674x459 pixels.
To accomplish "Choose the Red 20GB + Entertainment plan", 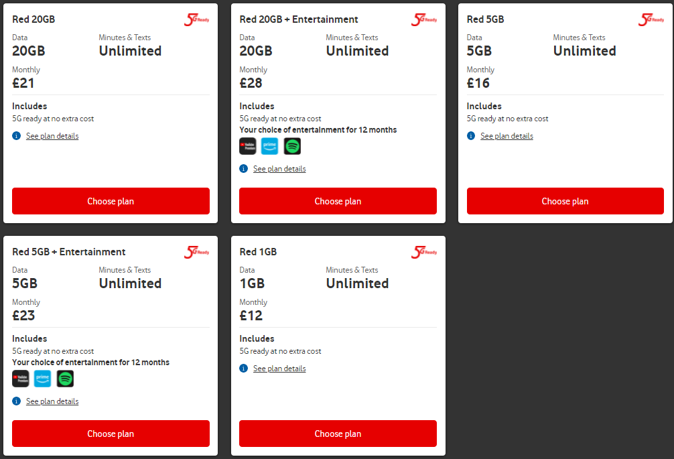I will click(338, 201).
